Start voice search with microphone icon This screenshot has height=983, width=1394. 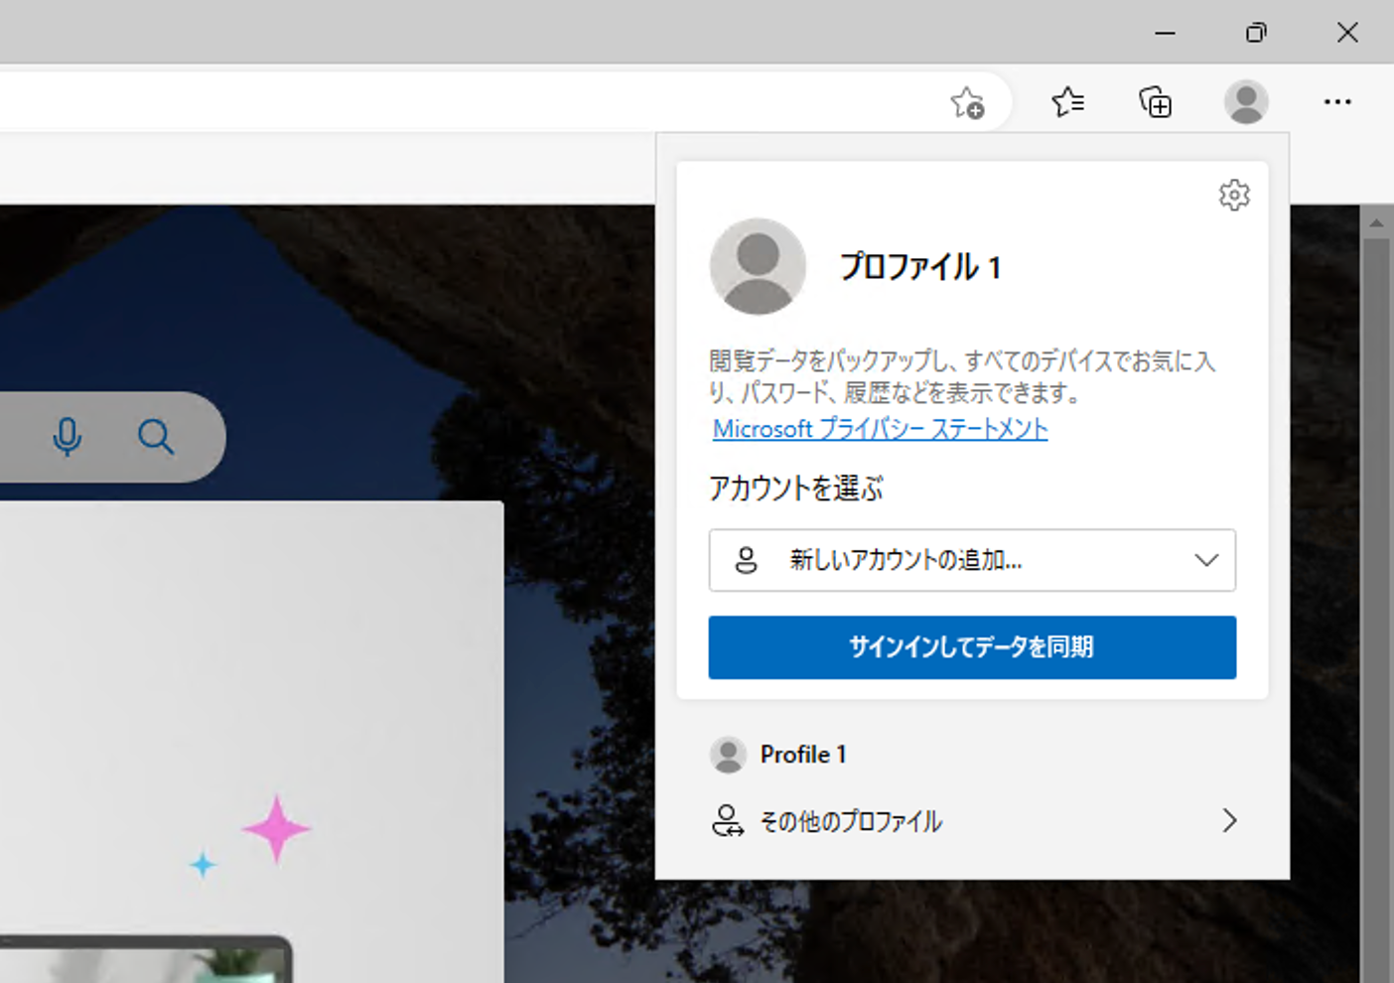coord(68,437)
